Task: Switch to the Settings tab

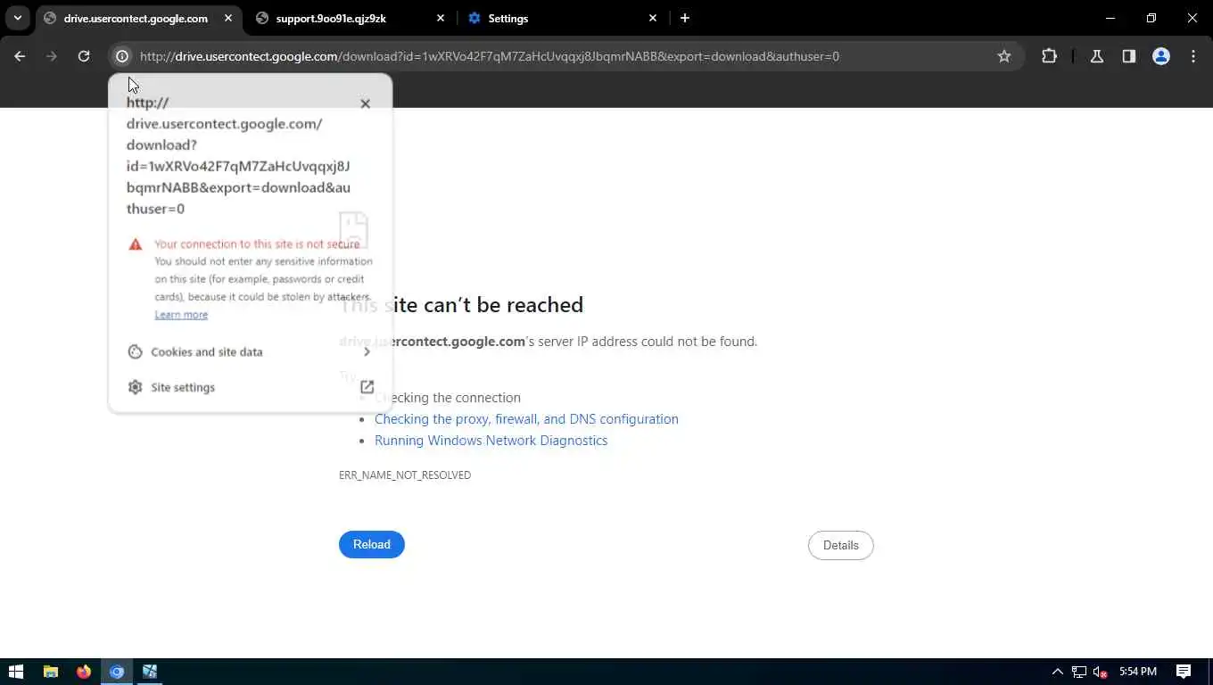Action: coord(563,18)
